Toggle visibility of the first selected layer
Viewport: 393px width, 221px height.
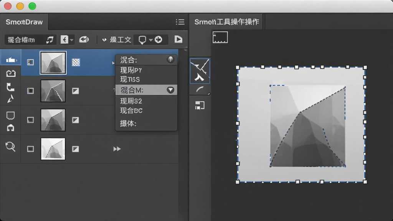[30, 62]
